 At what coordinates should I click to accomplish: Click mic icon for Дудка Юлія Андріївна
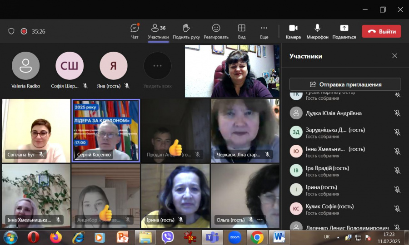pos(397,113)
